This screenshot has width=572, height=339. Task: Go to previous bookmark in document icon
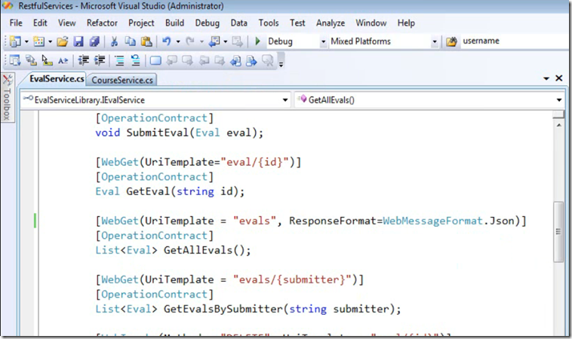click(235, 60)
